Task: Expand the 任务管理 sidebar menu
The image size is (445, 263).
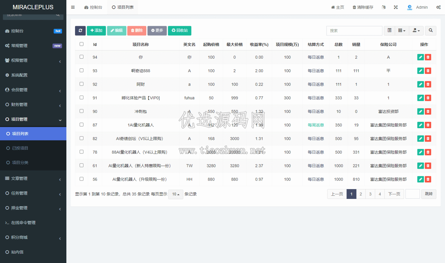Action: click(x=33, y=193)
